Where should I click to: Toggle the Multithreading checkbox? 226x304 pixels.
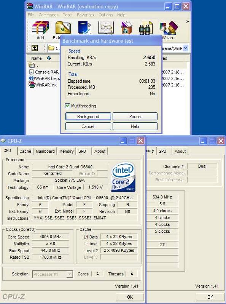(67, 106)
